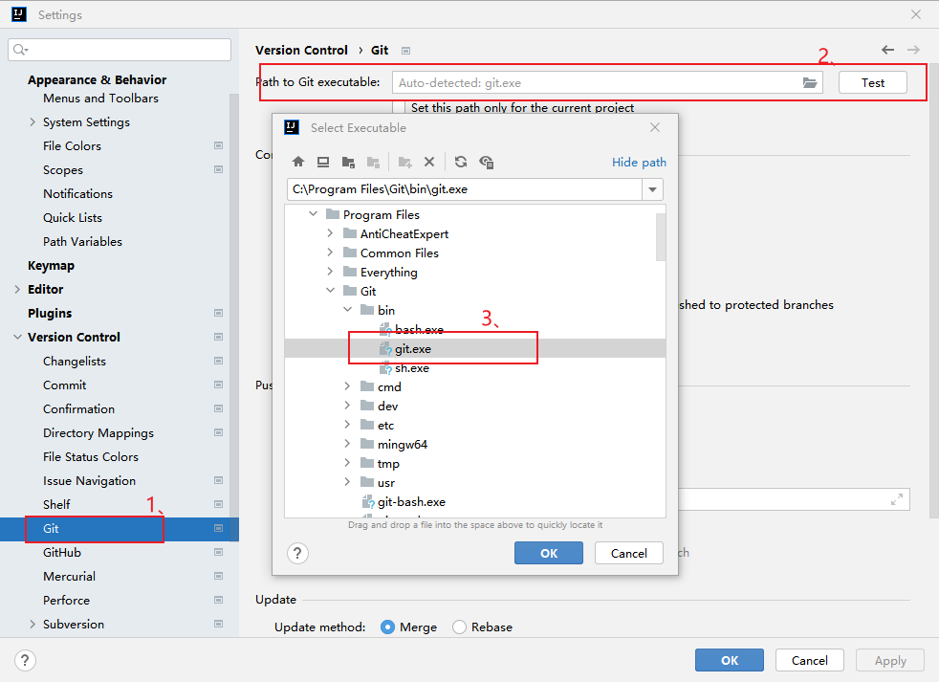Click OK in Settings window
939x682 pixels.
tap(730, 660)
